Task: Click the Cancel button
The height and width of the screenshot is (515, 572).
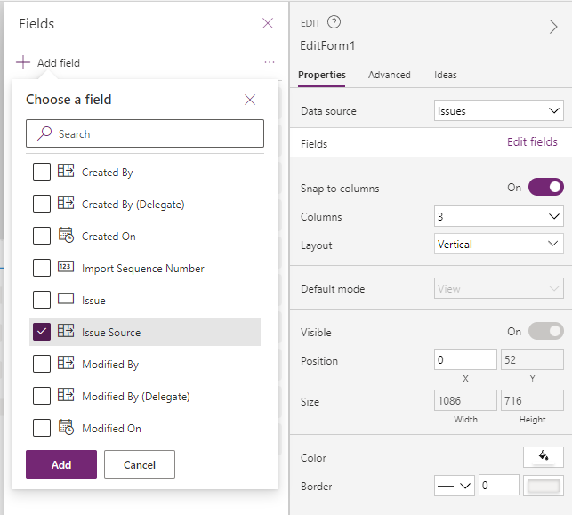Action: 140,464
